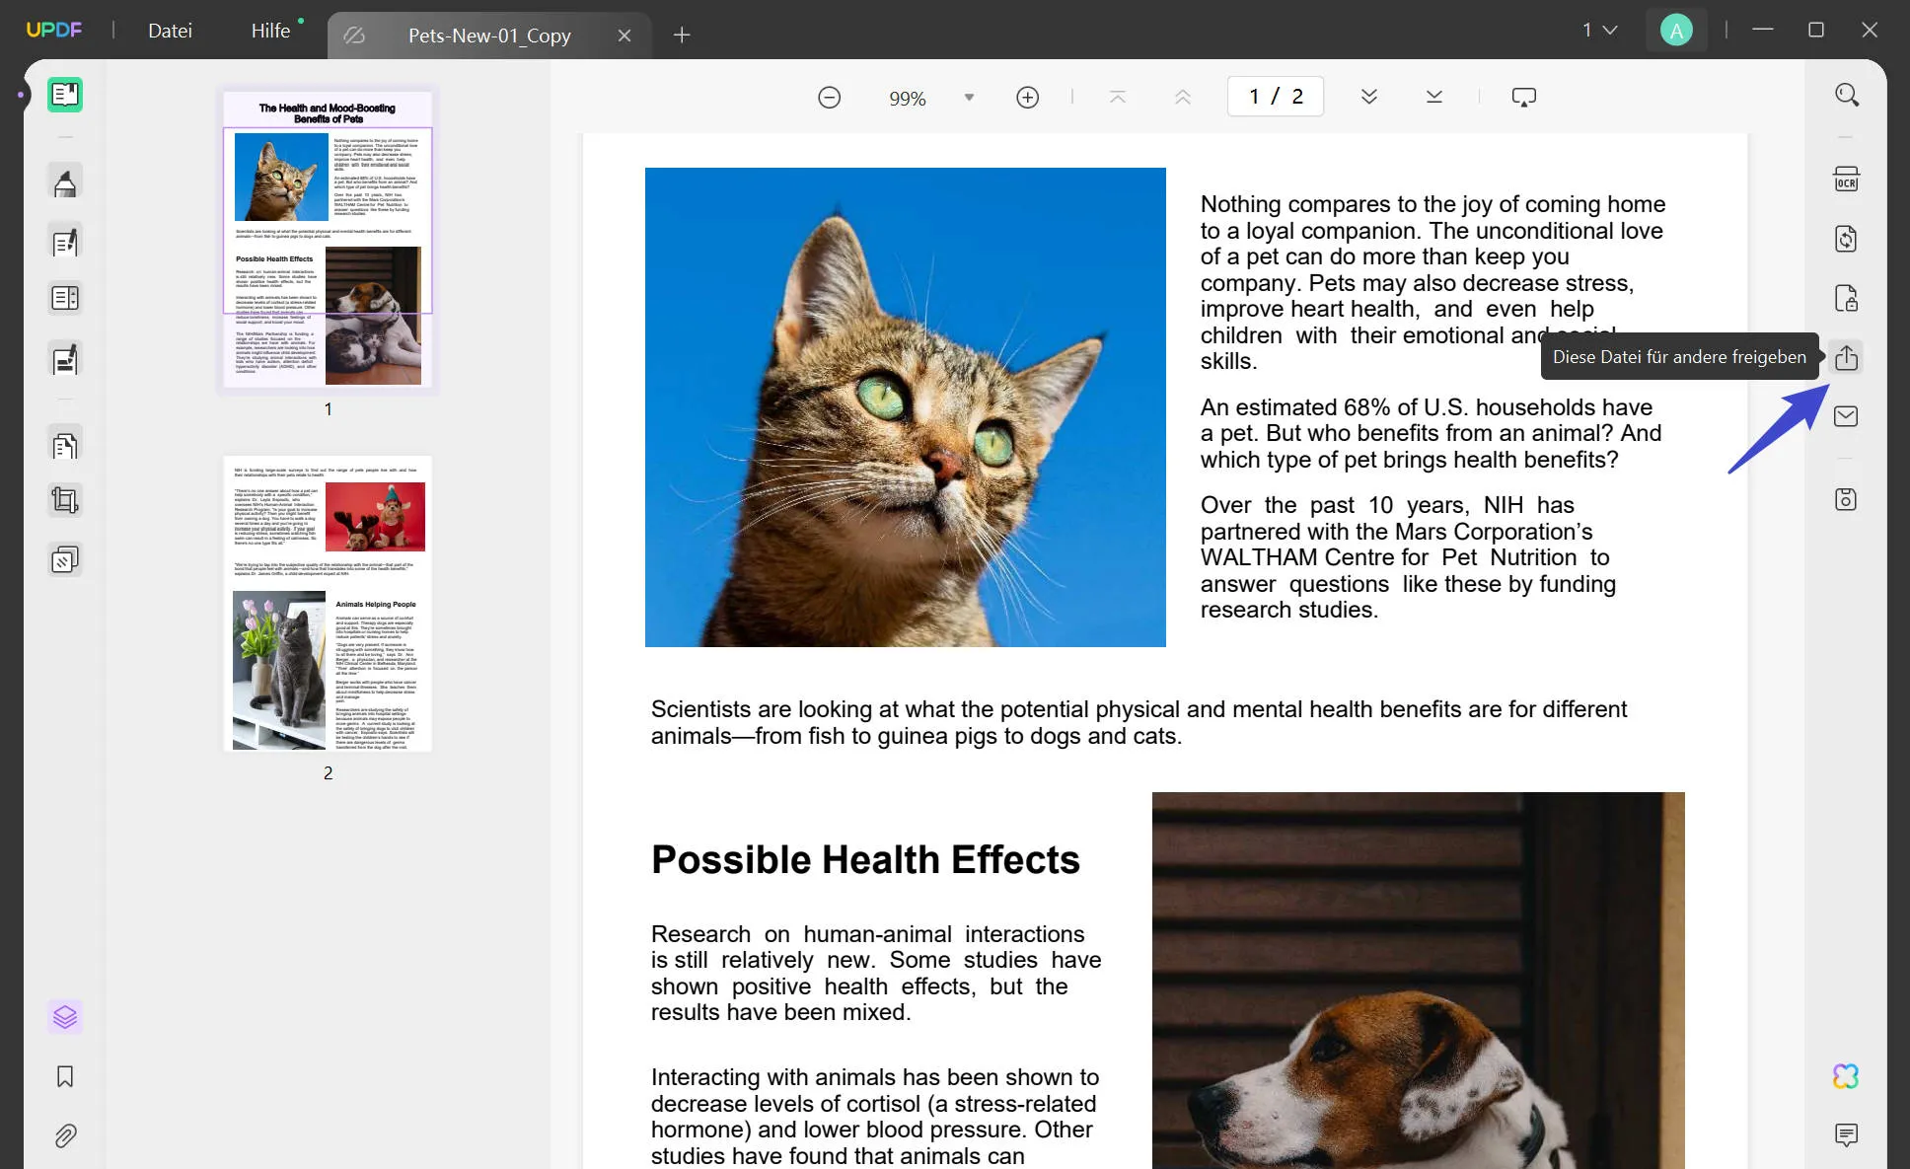
Task: Click the zoom in plus button
Action: pyautogui.click(x=1027, y=97)
